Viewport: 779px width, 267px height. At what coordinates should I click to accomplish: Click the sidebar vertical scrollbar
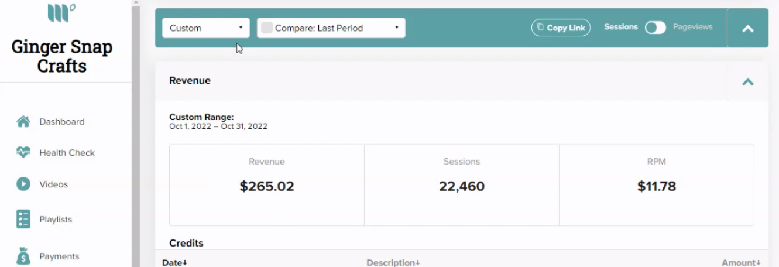tap(136, 133)
